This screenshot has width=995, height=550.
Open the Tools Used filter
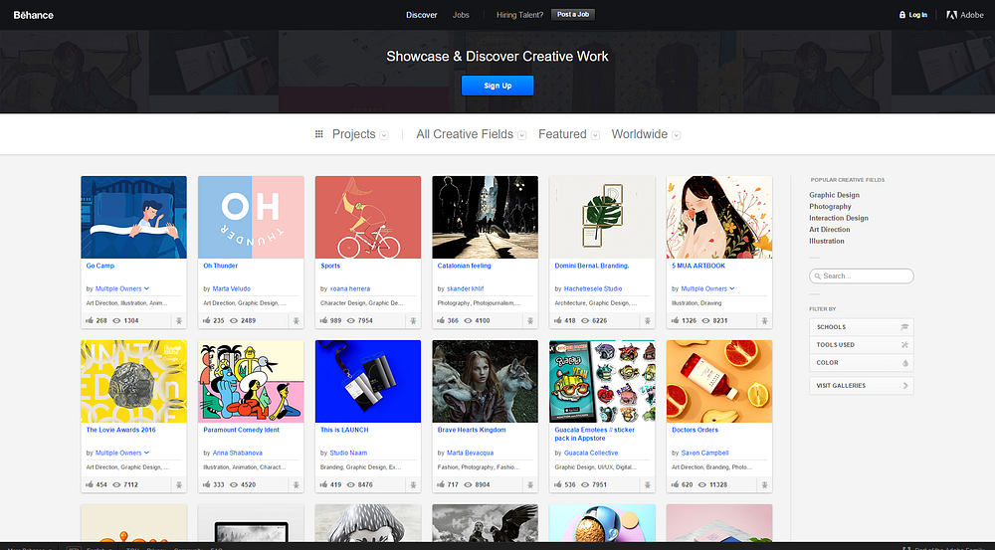click(861, 345)
